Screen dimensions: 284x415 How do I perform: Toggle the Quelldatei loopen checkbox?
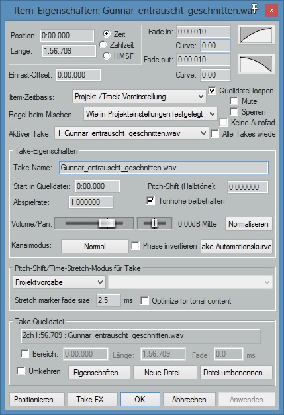pos(212,91)
